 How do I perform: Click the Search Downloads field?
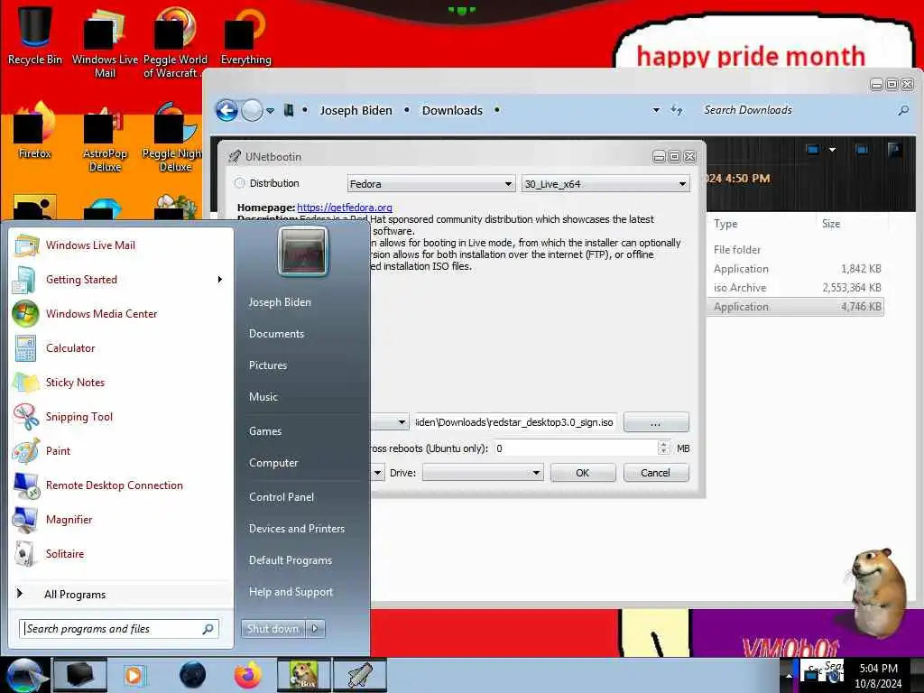pos(796,110)
